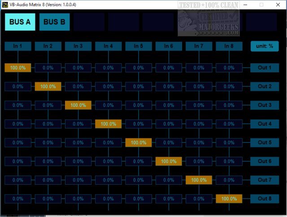Click the Out 3 row label
This screenshot has width=287, height=217.
pyautogui.click(x=265, y=105)
